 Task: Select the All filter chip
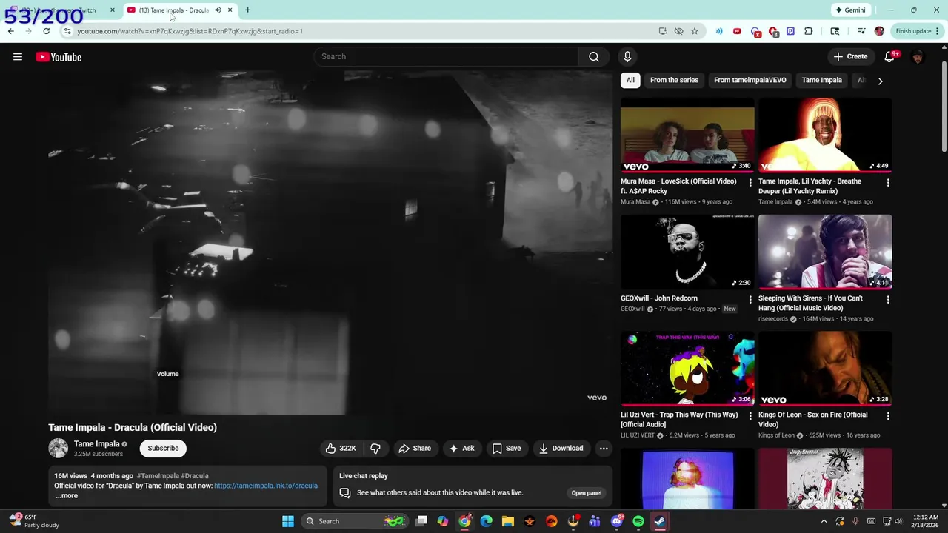630,80
